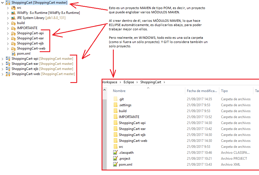Click the IMPORTANTE folder icon in Explorer
This screenshot has height=175, width=259.
[x=115, y=117]
